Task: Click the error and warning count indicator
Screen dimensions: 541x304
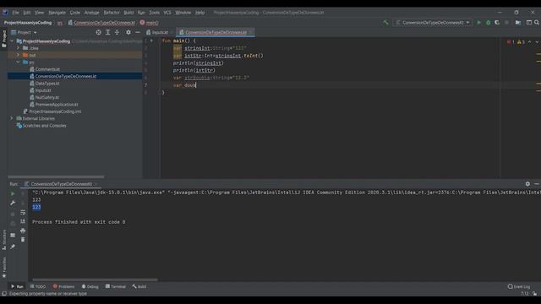Action: 516,41
